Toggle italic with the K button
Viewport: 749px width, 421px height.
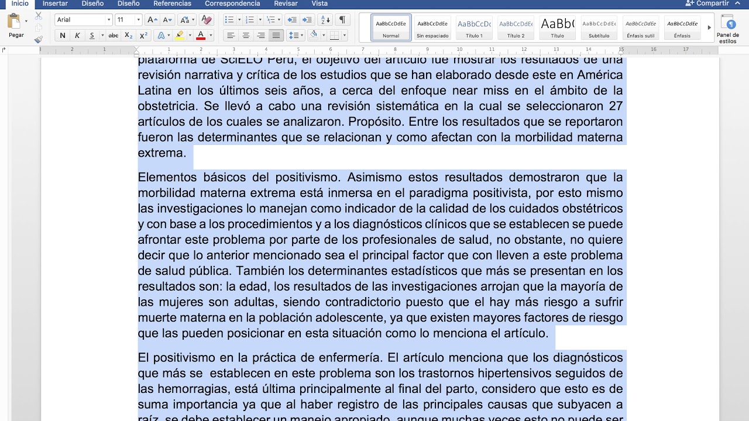tap(77, 36)
